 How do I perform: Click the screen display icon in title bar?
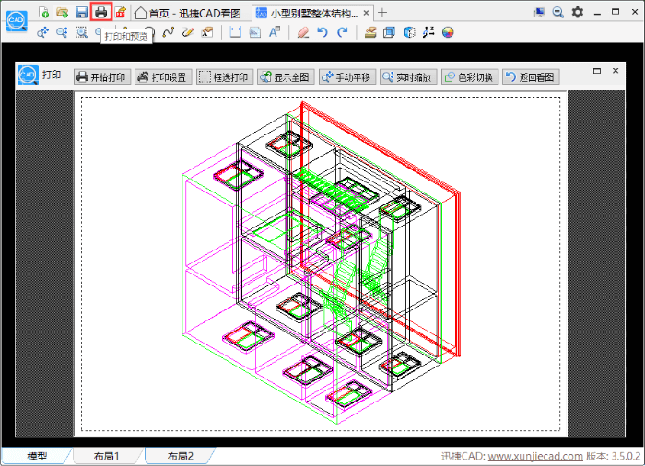(x=538, y=12)
